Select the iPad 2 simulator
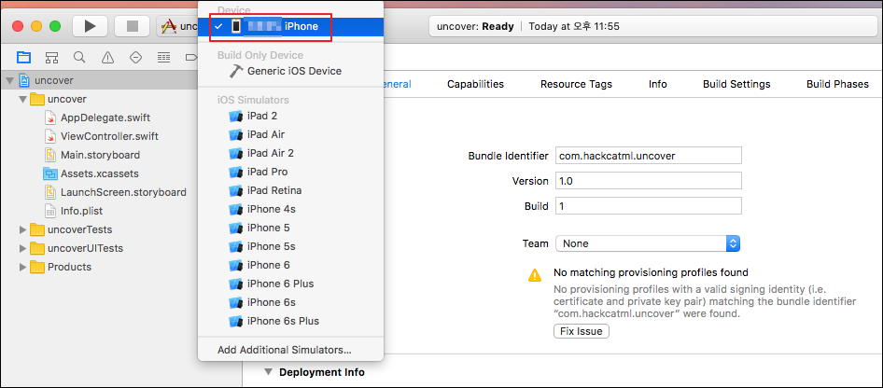Image resolution: width=883 pixels, height=388 pixels. pos(290,116)
